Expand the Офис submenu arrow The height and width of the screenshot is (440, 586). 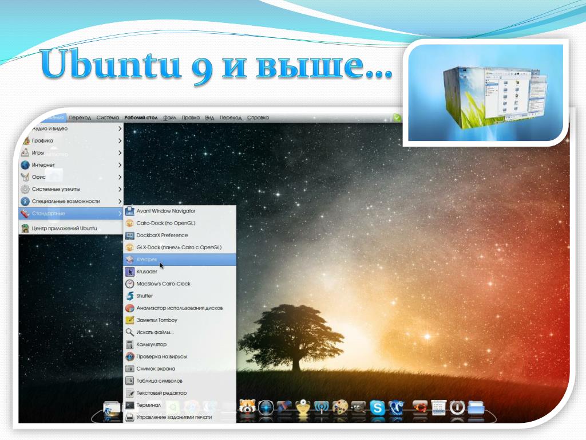(120, 177)
